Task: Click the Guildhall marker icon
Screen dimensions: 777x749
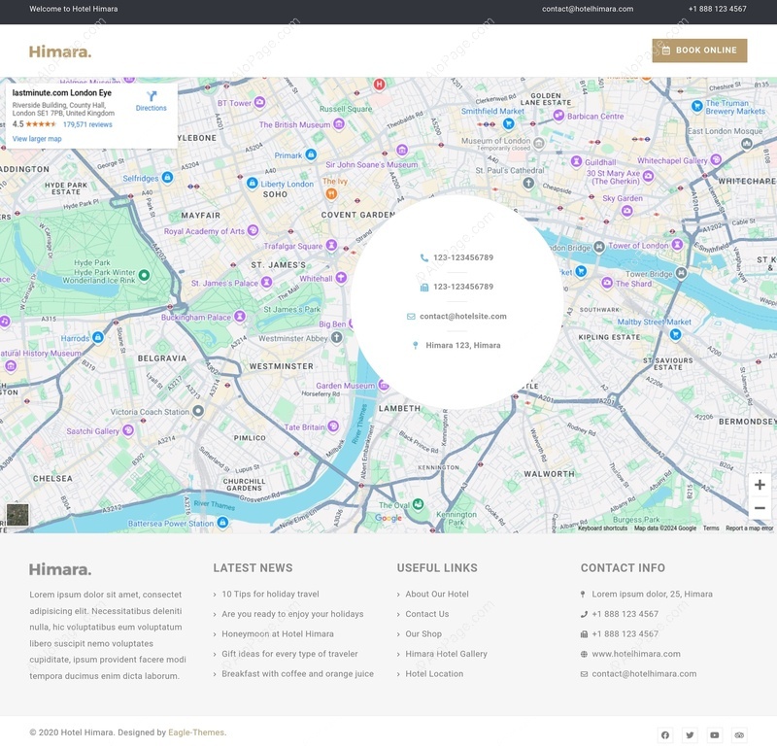Action: [x=576, y=161]
